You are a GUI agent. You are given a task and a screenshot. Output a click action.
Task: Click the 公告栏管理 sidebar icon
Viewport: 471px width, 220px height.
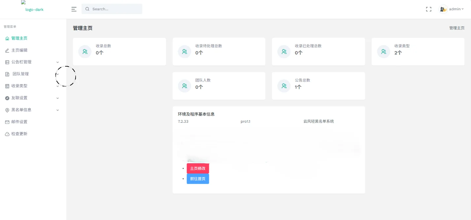[7, 62]
